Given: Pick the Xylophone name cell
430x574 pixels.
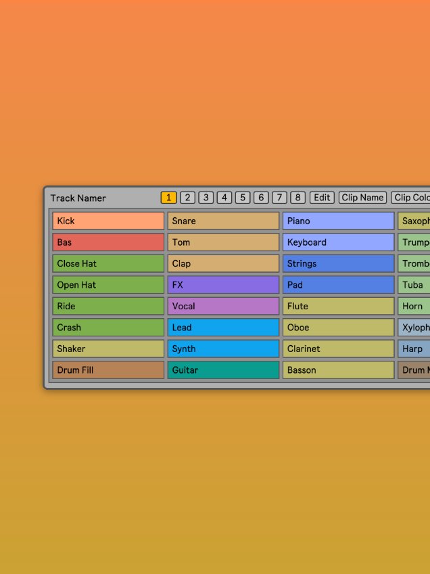Looking at the screenshot, I should (414, 327).
